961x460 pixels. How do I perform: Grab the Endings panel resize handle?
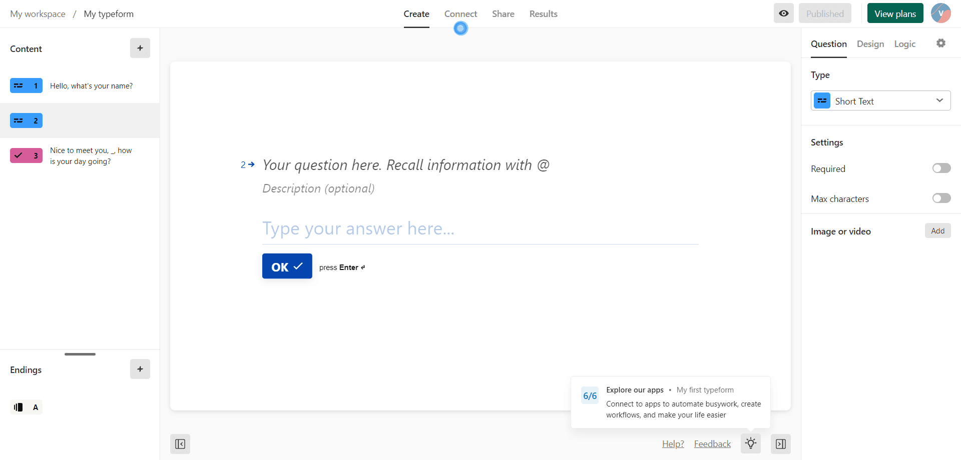[80, 354]
